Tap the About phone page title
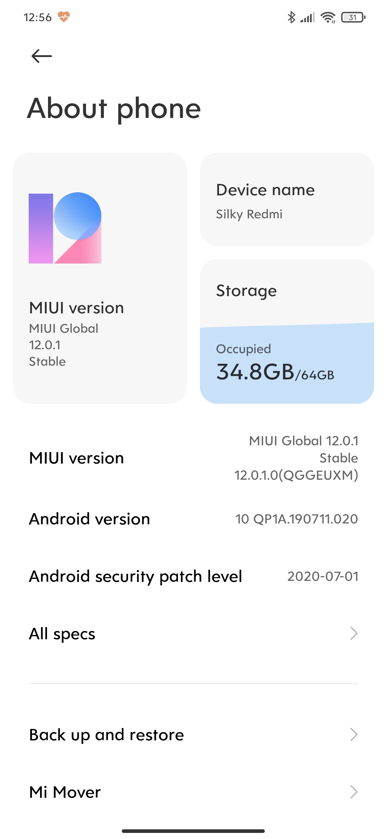Image resolution: width=387 pixels, height=839 pixels. [x=114, y=108]
